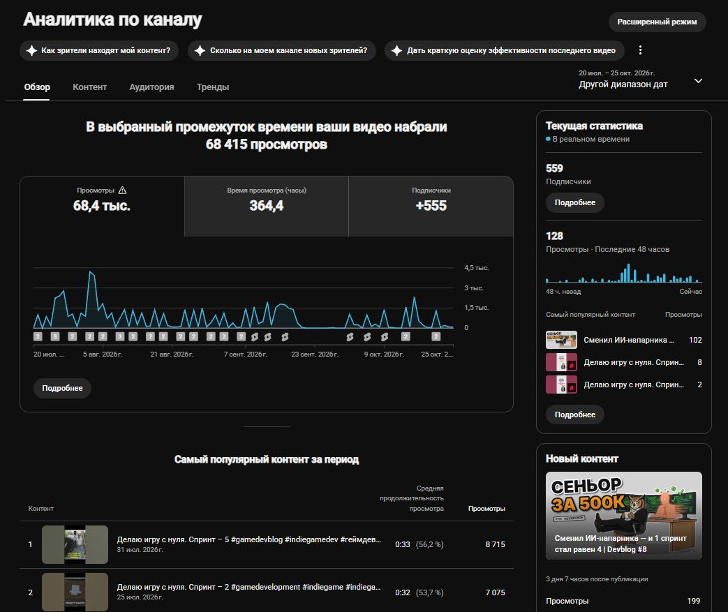Open the Контент tab
This screenshot has height=612, width=728.
coord(89,87)
